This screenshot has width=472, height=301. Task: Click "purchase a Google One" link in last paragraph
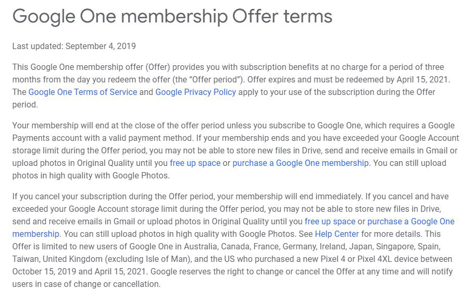tap(411, 222)
